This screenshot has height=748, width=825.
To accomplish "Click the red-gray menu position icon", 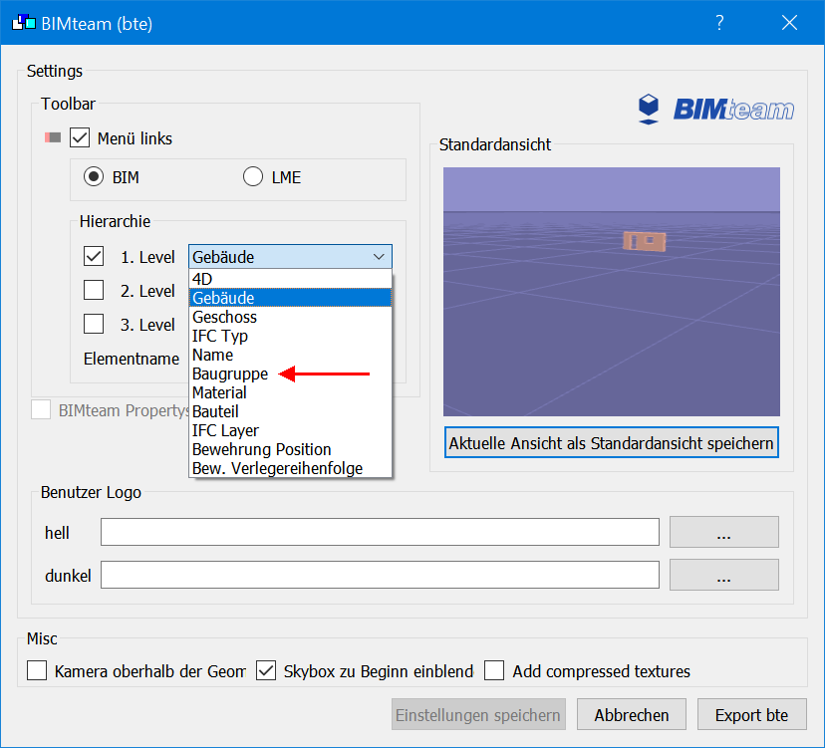I will tap(53, 137).
